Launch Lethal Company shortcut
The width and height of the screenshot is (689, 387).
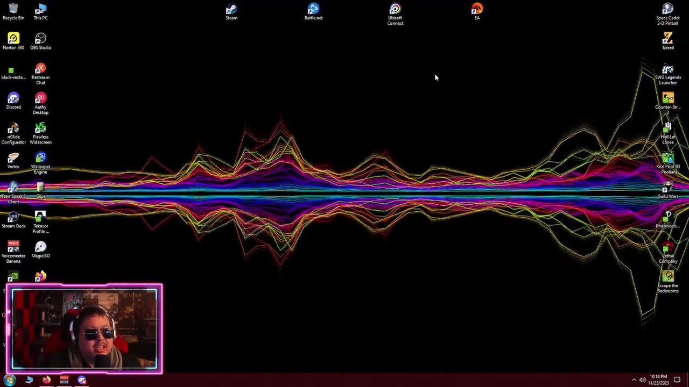click(667, 252)
